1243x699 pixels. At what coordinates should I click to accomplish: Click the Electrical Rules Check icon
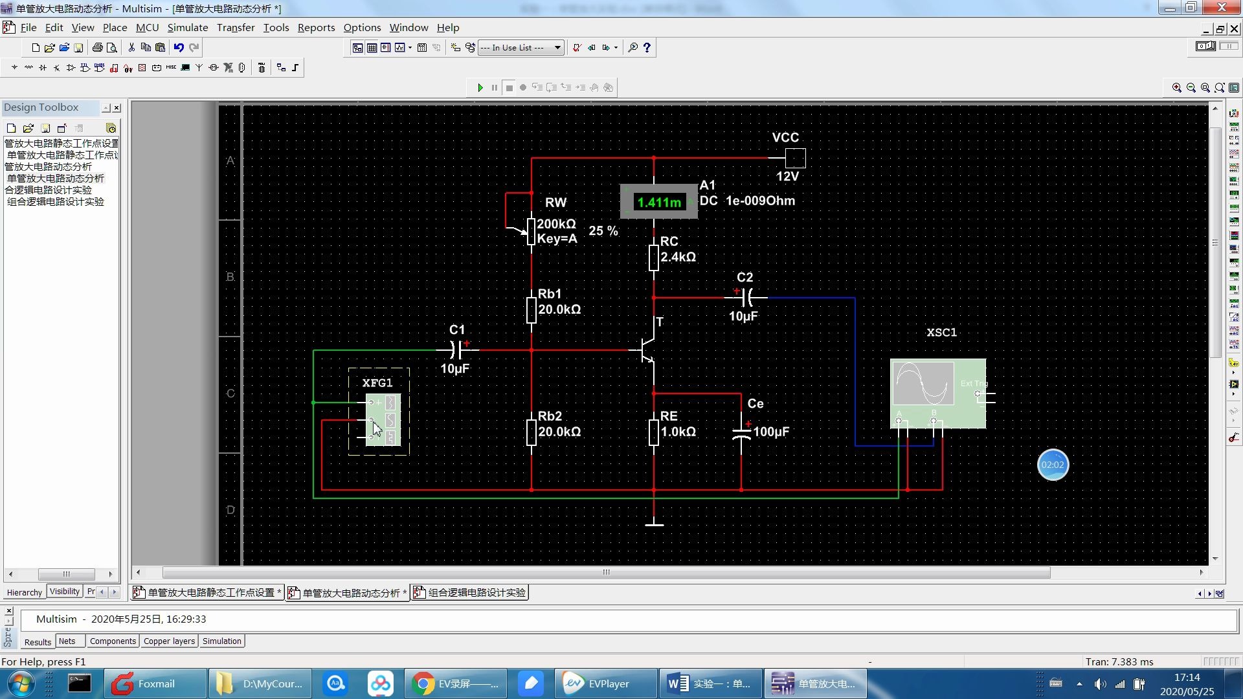(576, 47)
